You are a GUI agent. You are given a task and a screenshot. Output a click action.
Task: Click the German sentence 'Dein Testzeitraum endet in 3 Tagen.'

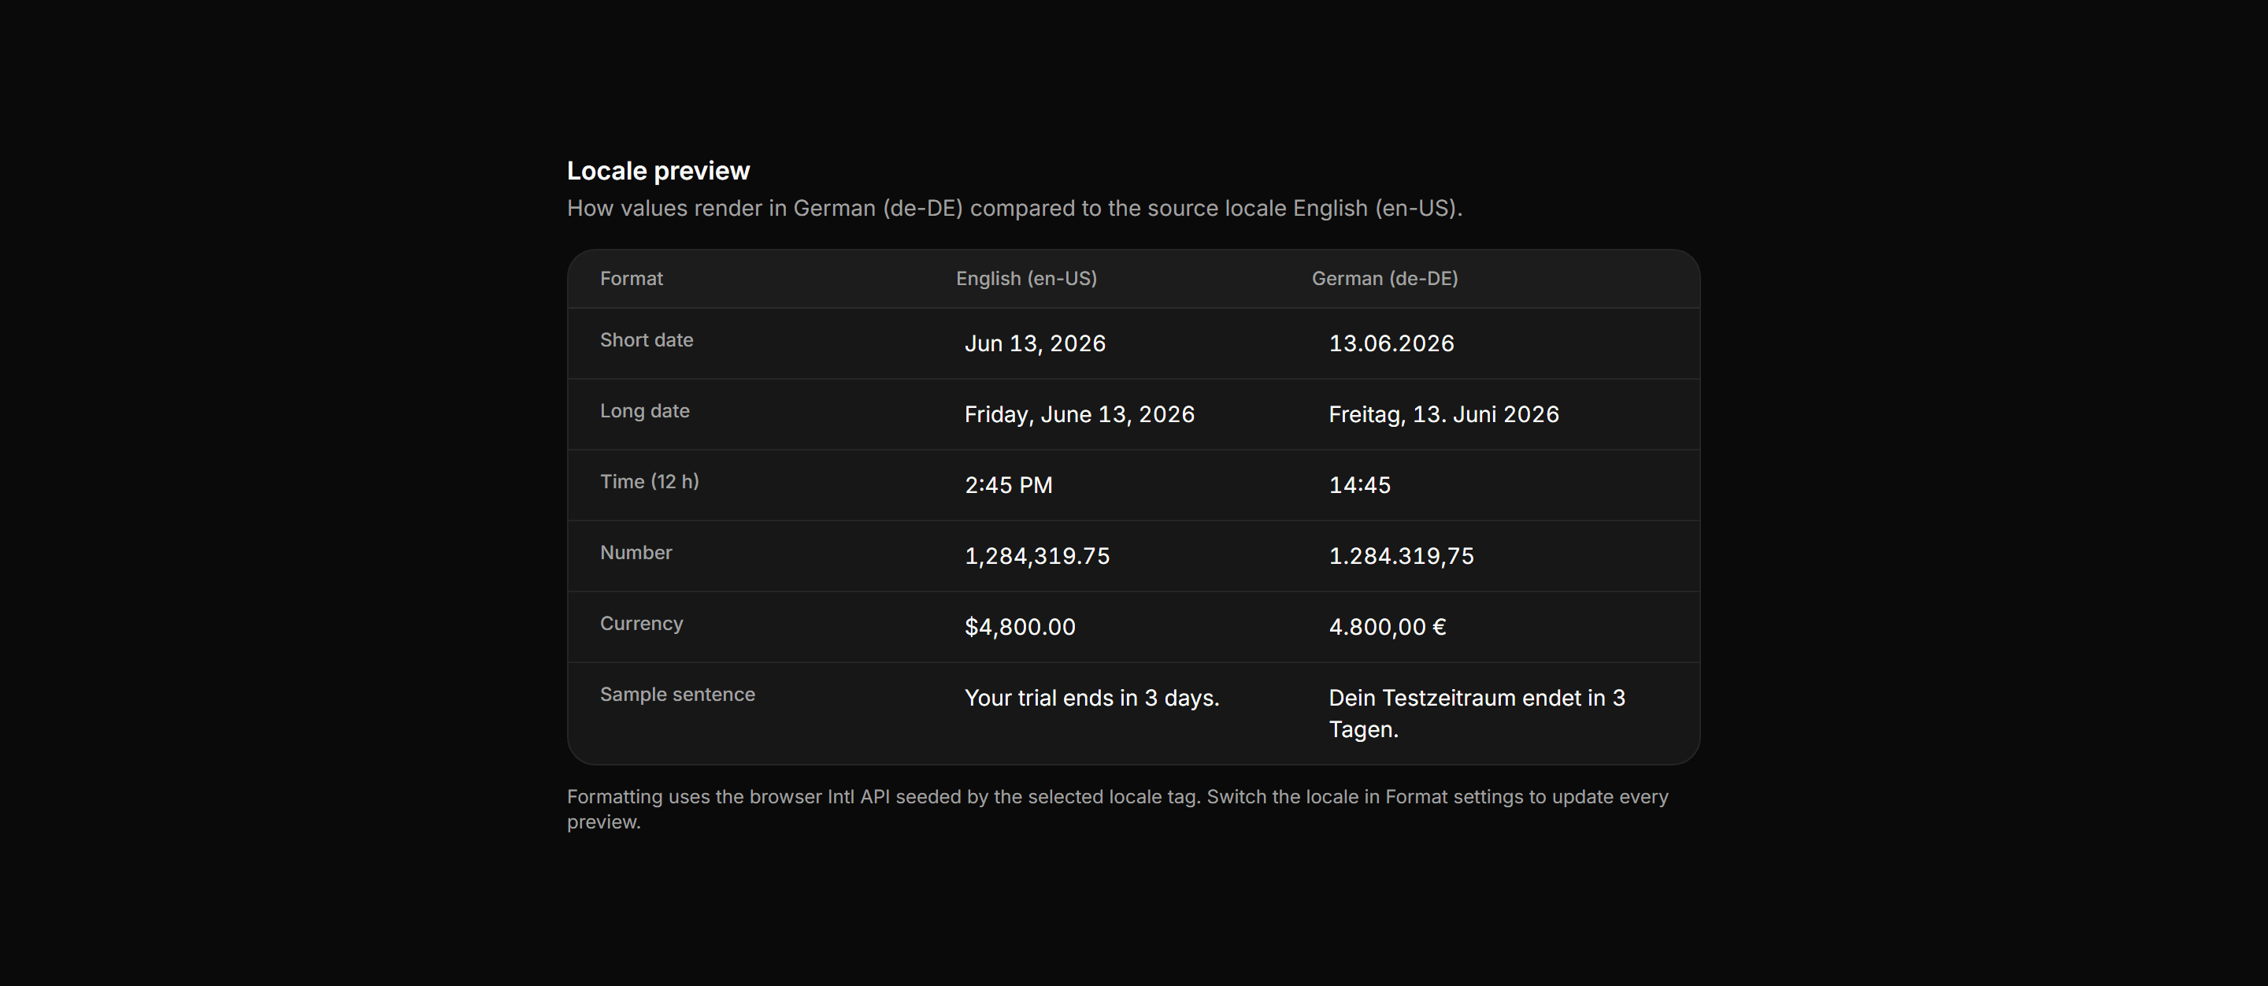click(1477, 714)
